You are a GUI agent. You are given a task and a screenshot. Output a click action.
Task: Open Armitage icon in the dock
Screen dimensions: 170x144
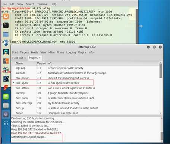tap(6, 52)
